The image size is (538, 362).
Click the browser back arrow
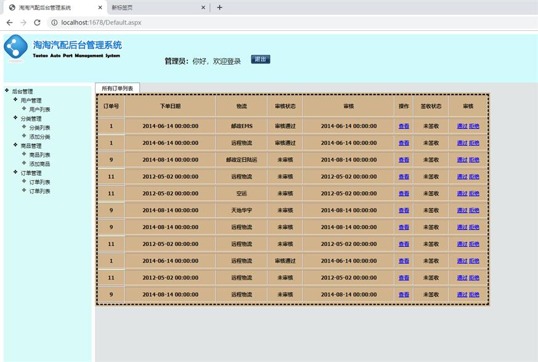tap(9, 22)
